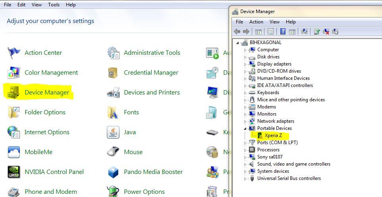This screenshot has width=382, height=197.
Task: Open Properties from the Device Manager toolbar
Action: click(271, 31)
